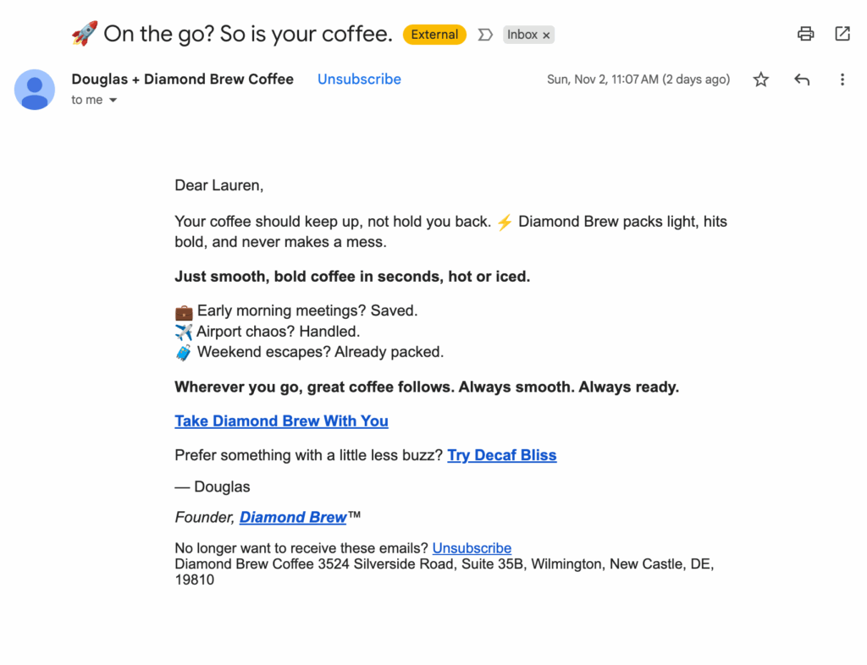
Task: Click the Inbox label chip
Action: tap(522, 35)
